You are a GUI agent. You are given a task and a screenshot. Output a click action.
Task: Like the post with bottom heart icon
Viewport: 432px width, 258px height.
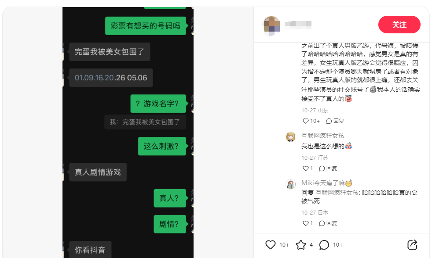click(270, 244)
